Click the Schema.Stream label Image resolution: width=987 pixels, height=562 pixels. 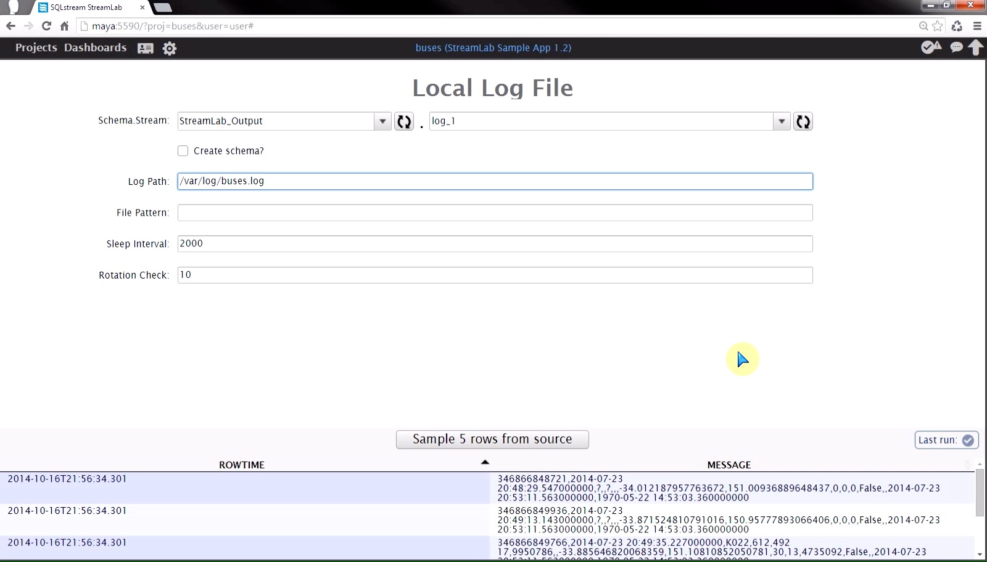click(x=133, y=121)
